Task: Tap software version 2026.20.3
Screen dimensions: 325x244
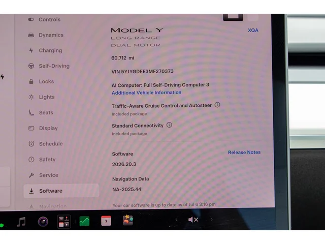Action: pyautogui.click(x=124, y=164)
